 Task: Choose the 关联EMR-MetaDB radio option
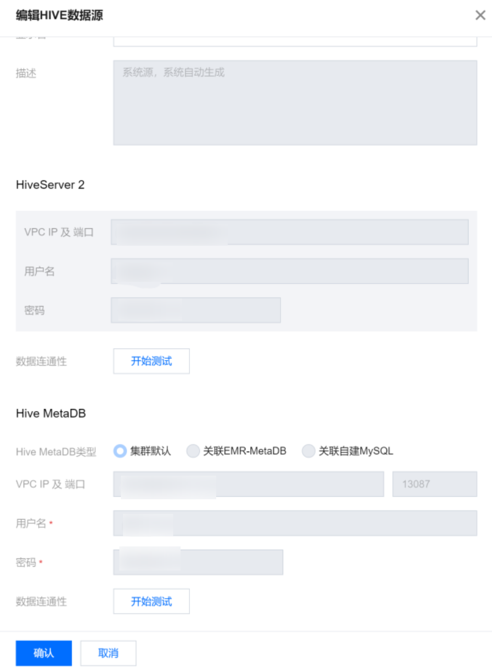pyautogui.click(x=194, y=451)
